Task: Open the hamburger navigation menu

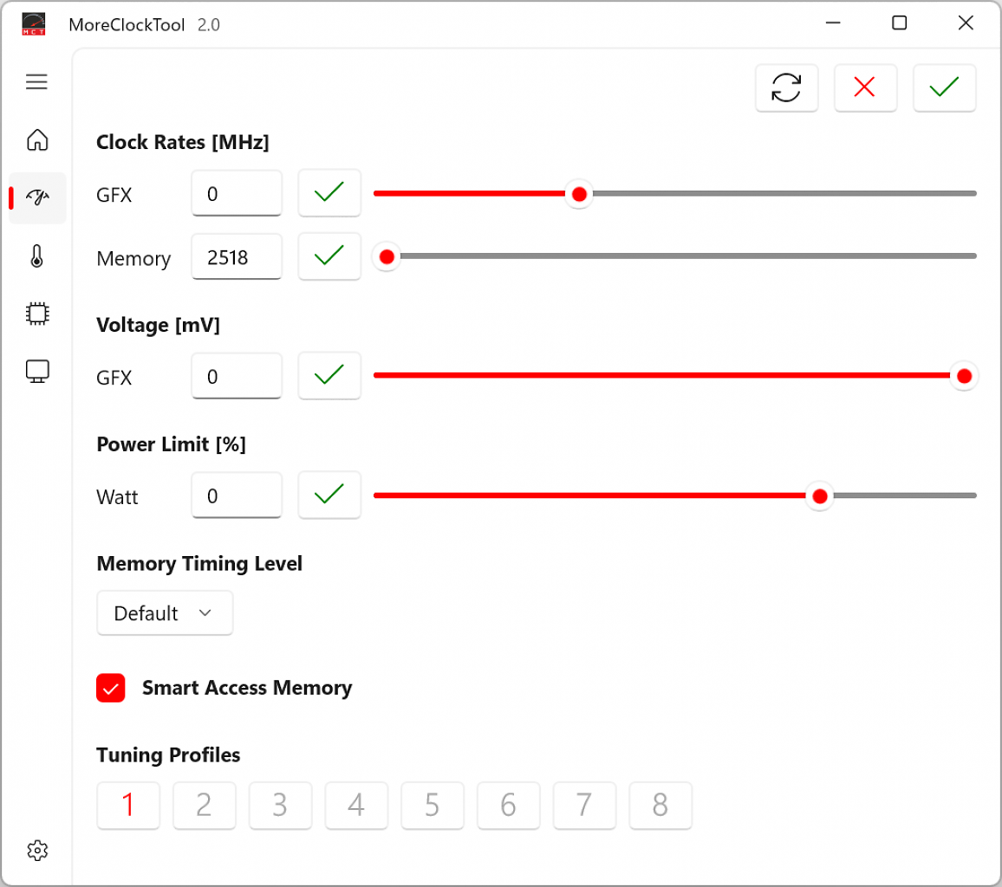Action: [x=36, y=81]
